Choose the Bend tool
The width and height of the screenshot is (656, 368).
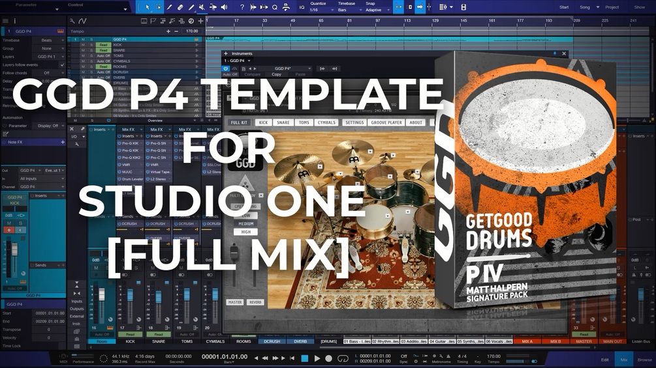click(213, 7)
